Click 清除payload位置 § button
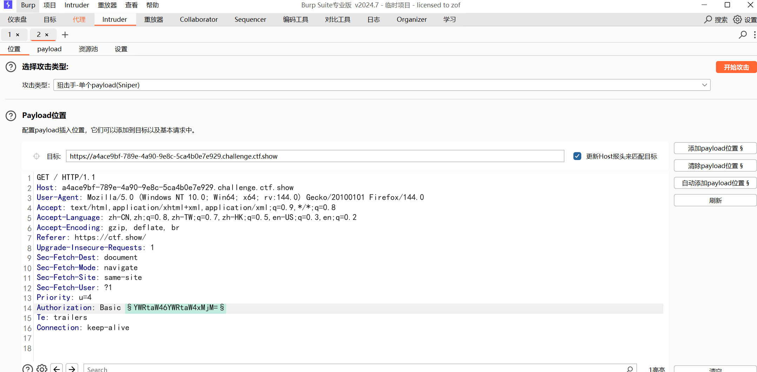 [715, 166]
